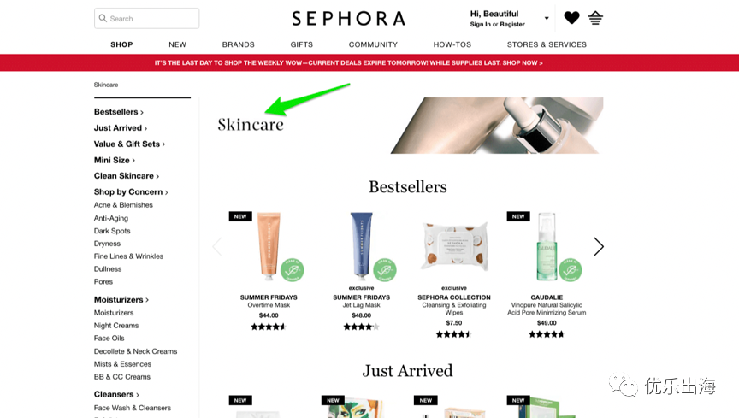The image size is (739, 418).
Task: Expand the Shop by Concern category
Action: [x=131, y=191]
